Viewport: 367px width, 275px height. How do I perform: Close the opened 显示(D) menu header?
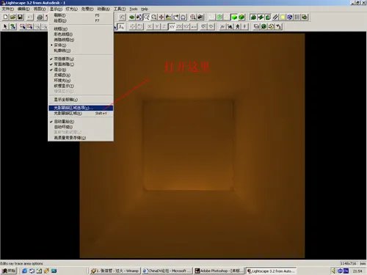click(x=56, y=9)
